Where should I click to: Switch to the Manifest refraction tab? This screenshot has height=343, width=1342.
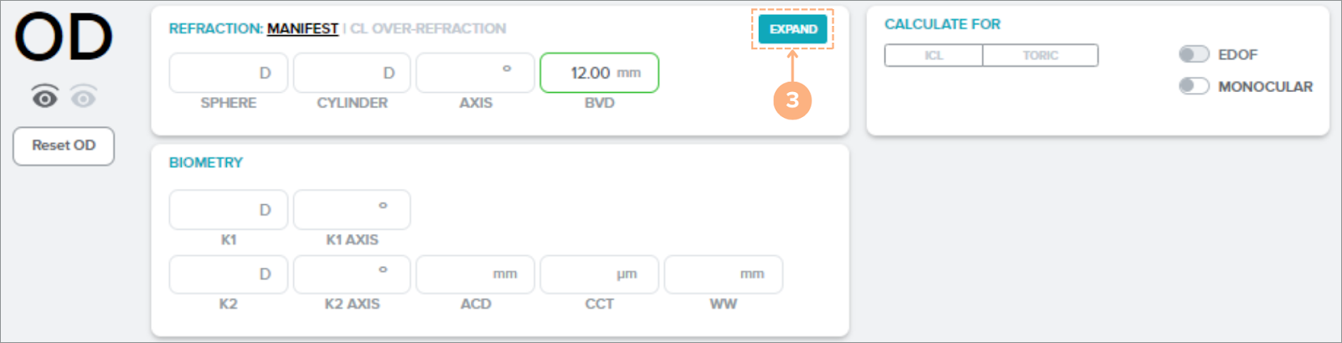coord(302,28)
